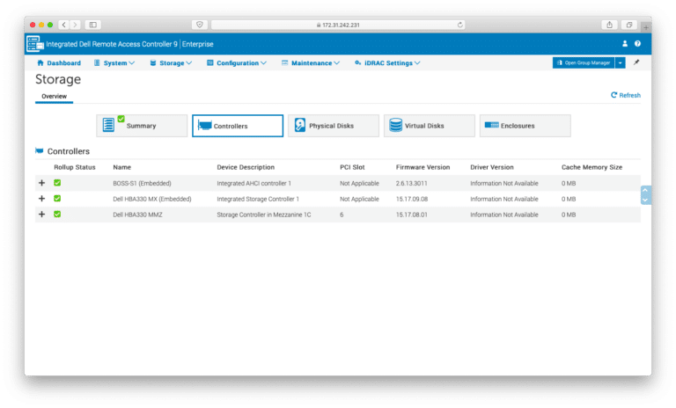The width and height of the screenshot is (676, 408).
Task: Switch to the Virtual Disks view
Action: (x=430, y=126)
